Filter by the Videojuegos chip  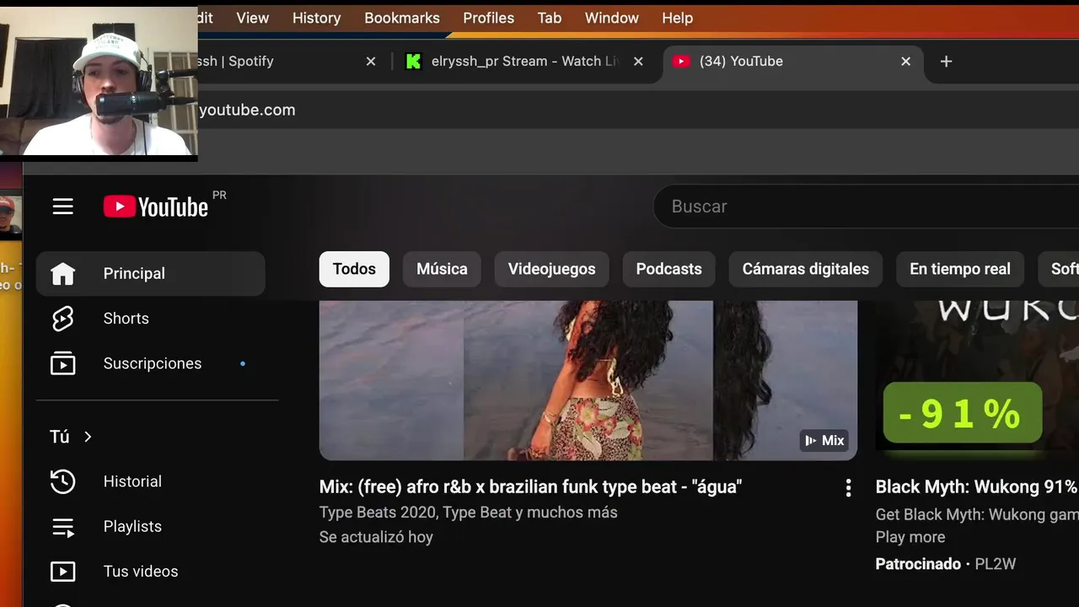click(x=551, y=269)
